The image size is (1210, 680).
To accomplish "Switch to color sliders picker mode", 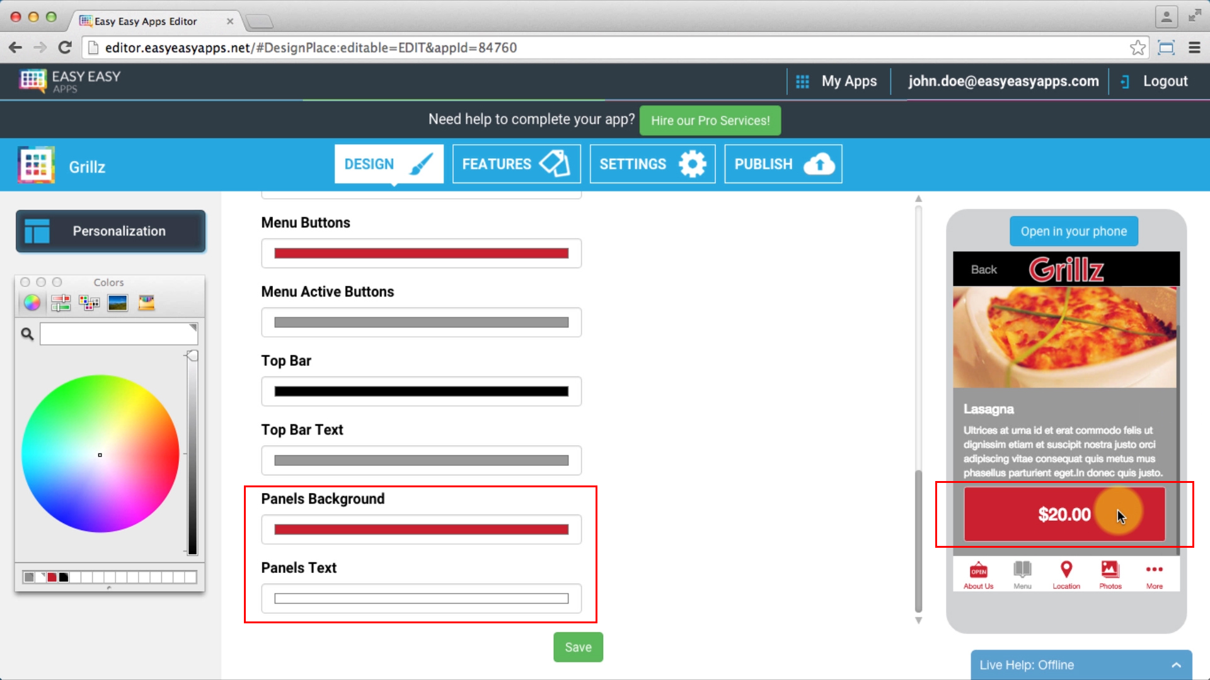I will pyautogui.click(x=60, y=303).
